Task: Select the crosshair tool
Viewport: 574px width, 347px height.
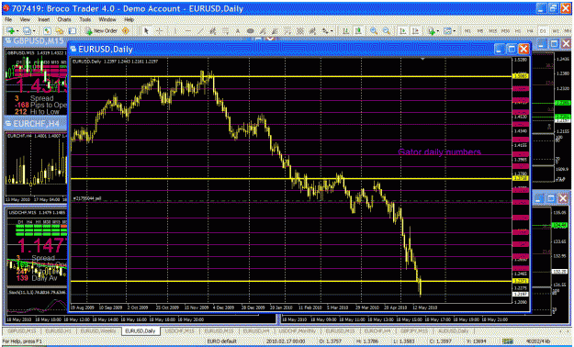Action: pos(159,31)
